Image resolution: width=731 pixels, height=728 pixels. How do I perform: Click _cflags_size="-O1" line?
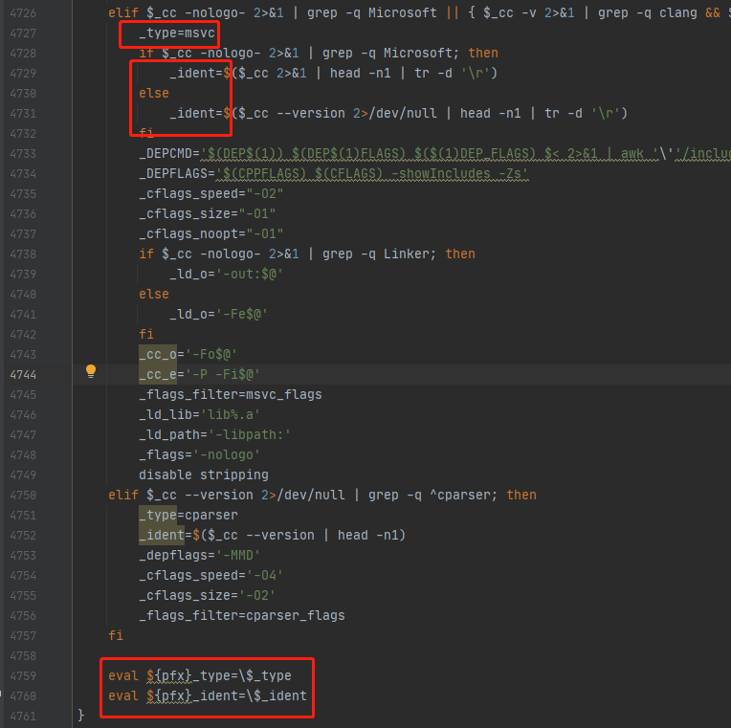(x=207, y=214)
